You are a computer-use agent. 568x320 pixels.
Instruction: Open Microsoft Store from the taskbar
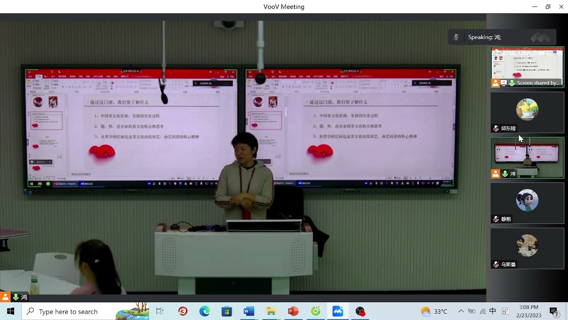click(227, 311)
